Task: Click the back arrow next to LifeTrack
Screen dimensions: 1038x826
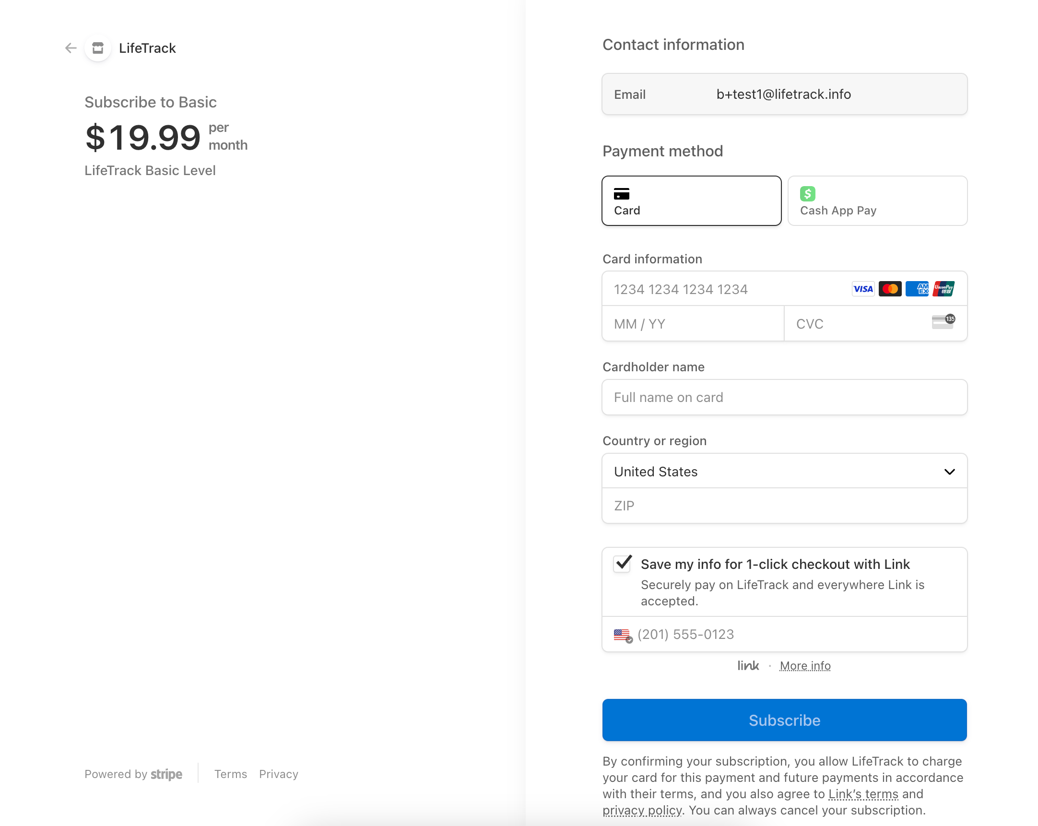Action: pos(71,48)
